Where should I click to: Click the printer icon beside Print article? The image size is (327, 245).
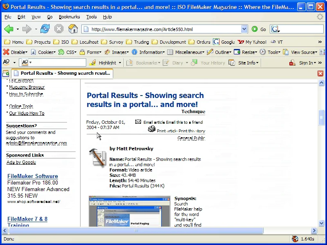[x=152, y=129]
